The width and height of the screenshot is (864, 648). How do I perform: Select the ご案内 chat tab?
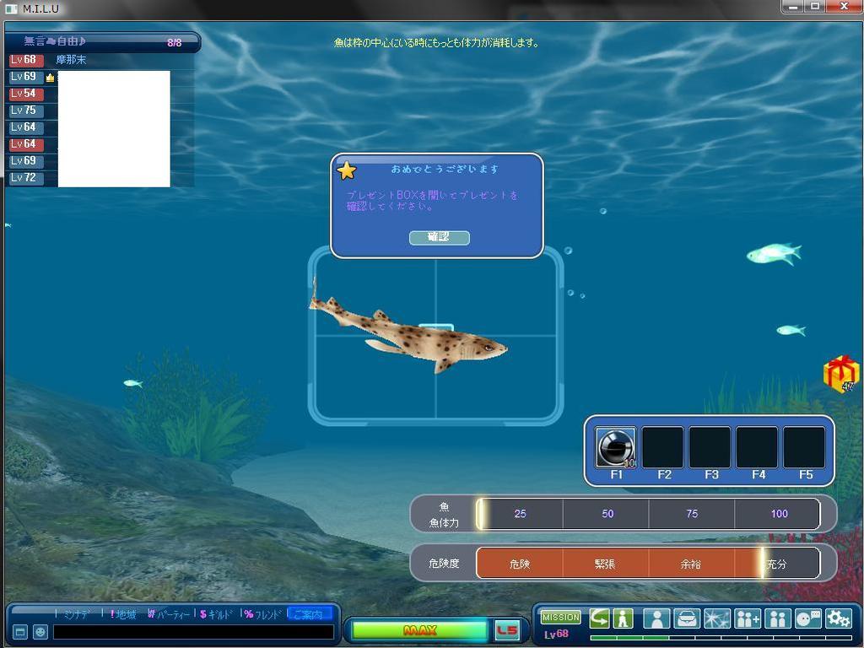pos(308,614)
